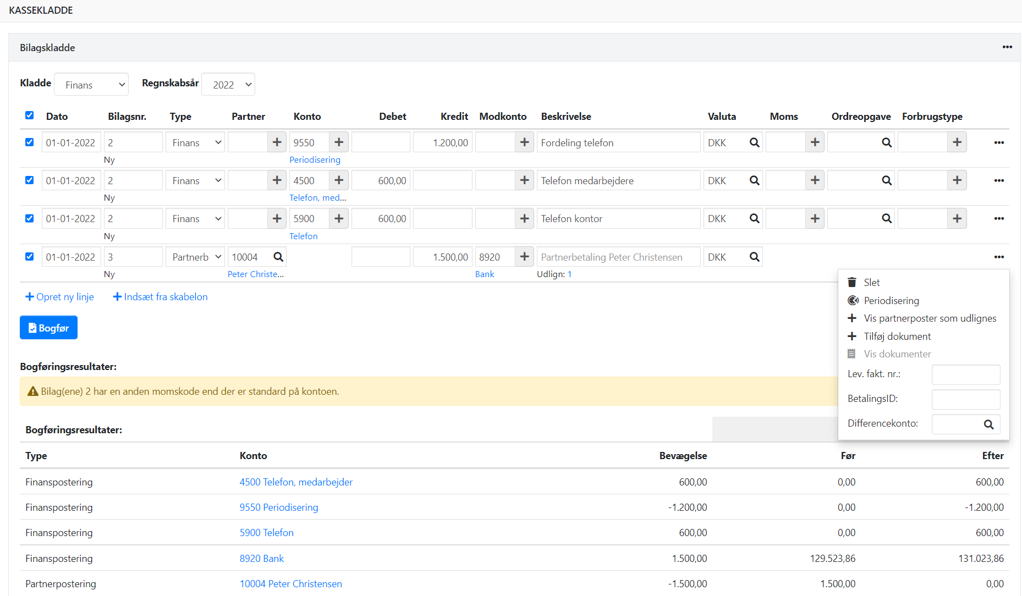Screen dimensions: 1022x596
Task: Select Vis partnerposter som udlignes menu item
Action: pyautogui.click(x=930, y=318)
